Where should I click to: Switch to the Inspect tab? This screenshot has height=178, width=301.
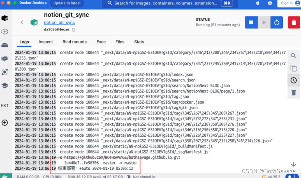point(46,42)
